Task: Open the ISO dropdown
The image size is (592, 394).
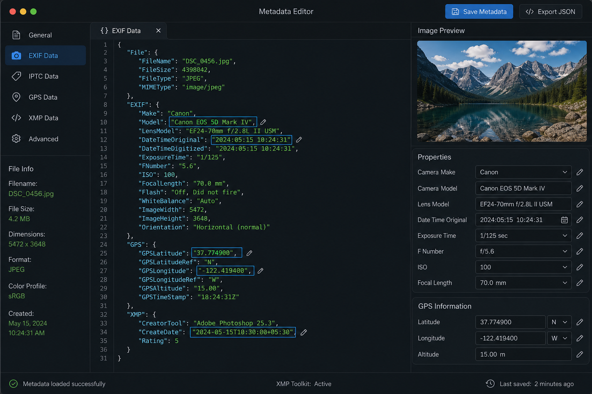Action: [x=523, y=267]
